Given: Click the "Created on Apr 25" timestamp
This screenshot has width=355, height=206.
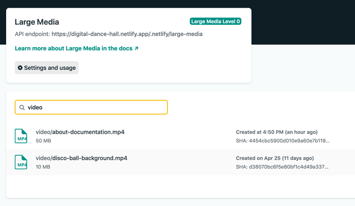Looking at the screenshot, I should pyautogui.click(x=275, y=158).
